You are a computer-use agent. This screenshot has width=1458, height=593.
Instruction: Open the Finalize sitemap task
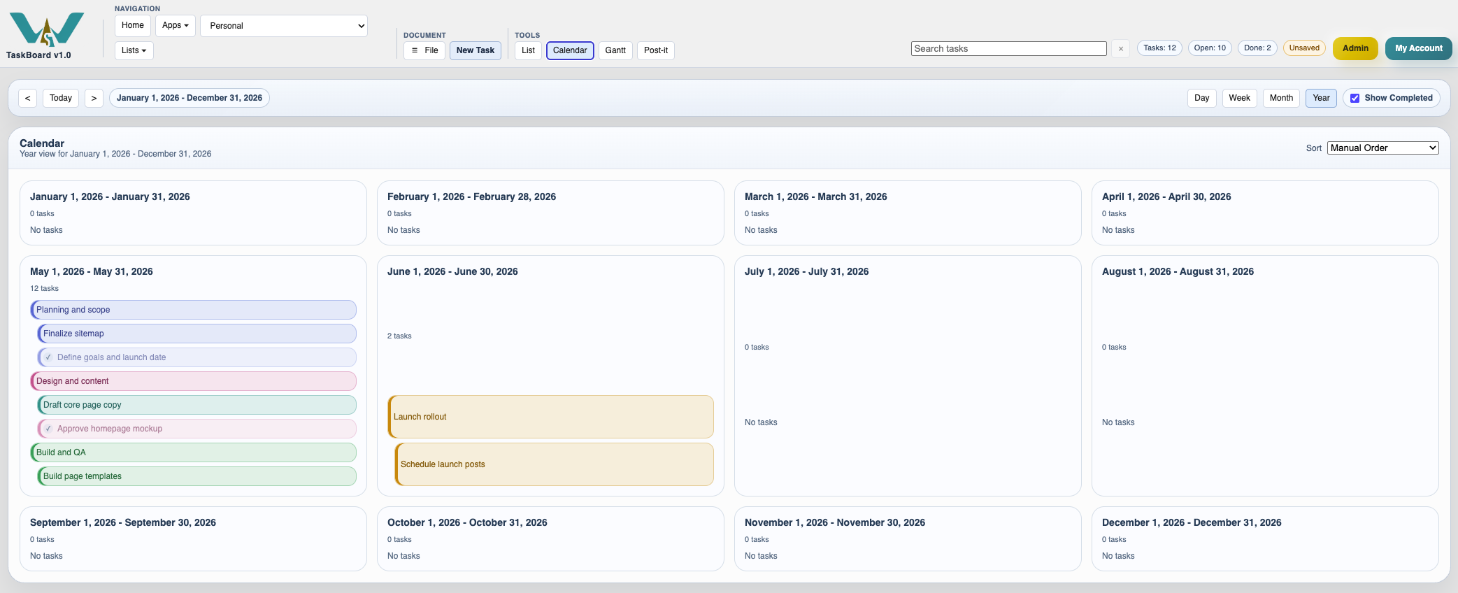tap(196, 334)
